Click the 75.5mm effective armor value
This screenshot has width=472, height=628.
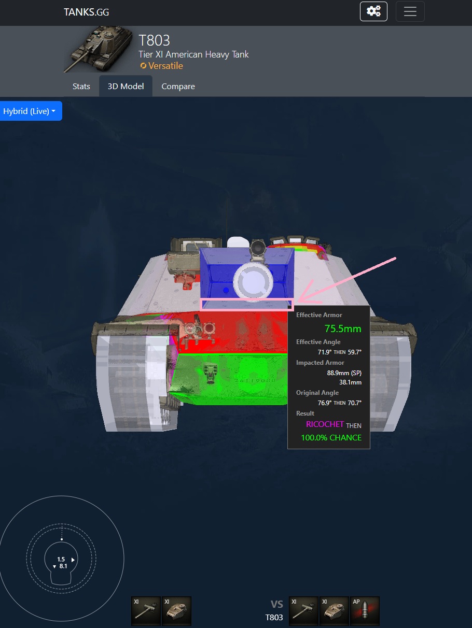tap(343, 329)
